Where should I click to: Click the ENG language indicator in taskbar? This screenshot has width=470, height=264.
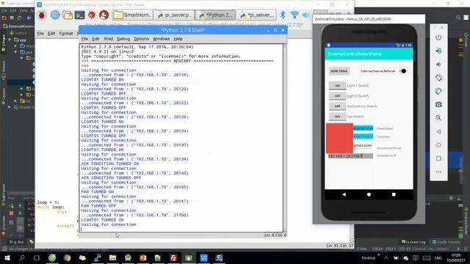tap(438, 257)
